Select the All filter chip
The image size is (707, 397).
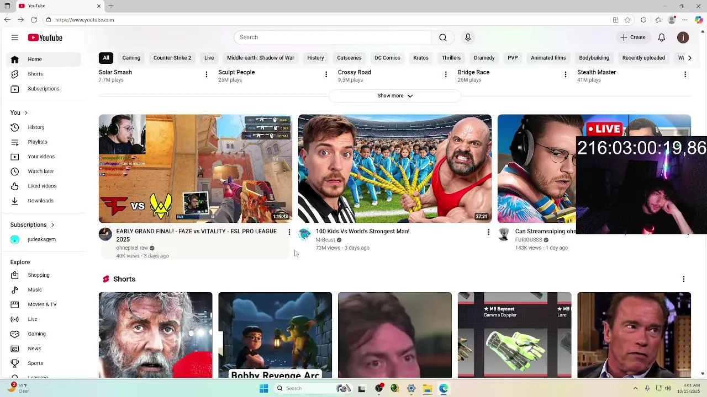point(106,58)
